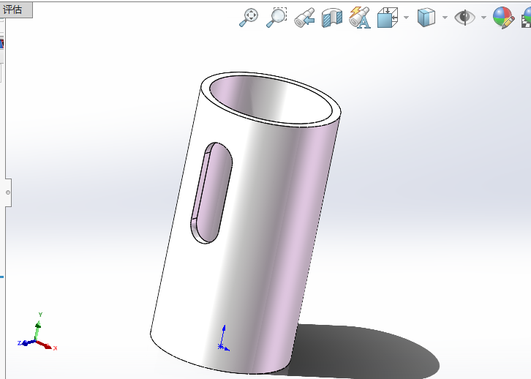
Task: Select the slot cutout face on the cylinder
Action: point(213,193)
